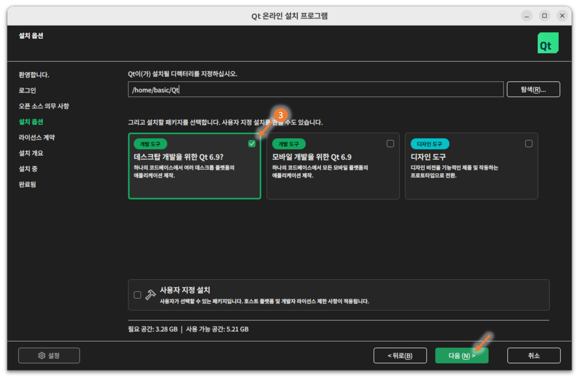
Task: Select the 데스크탑 개발을 위한 Qt 6.9 card
Action: [195, 166]
